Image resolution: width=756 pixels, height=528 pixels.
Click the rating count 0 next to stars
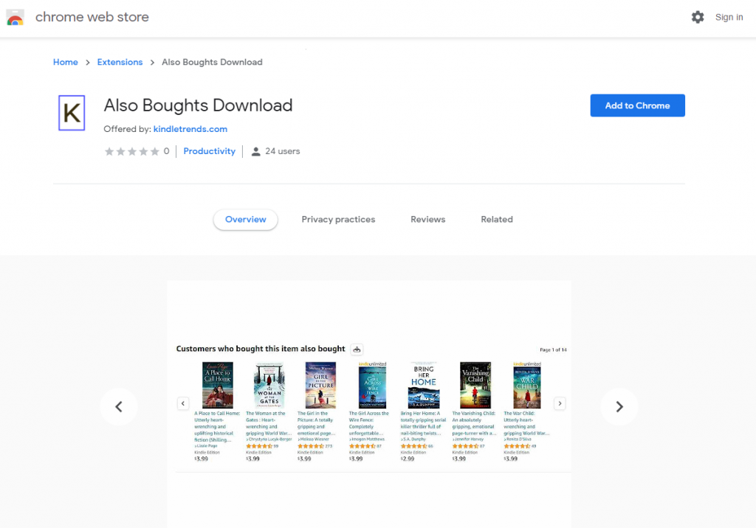pyautogui.click(x=166, y=151)
